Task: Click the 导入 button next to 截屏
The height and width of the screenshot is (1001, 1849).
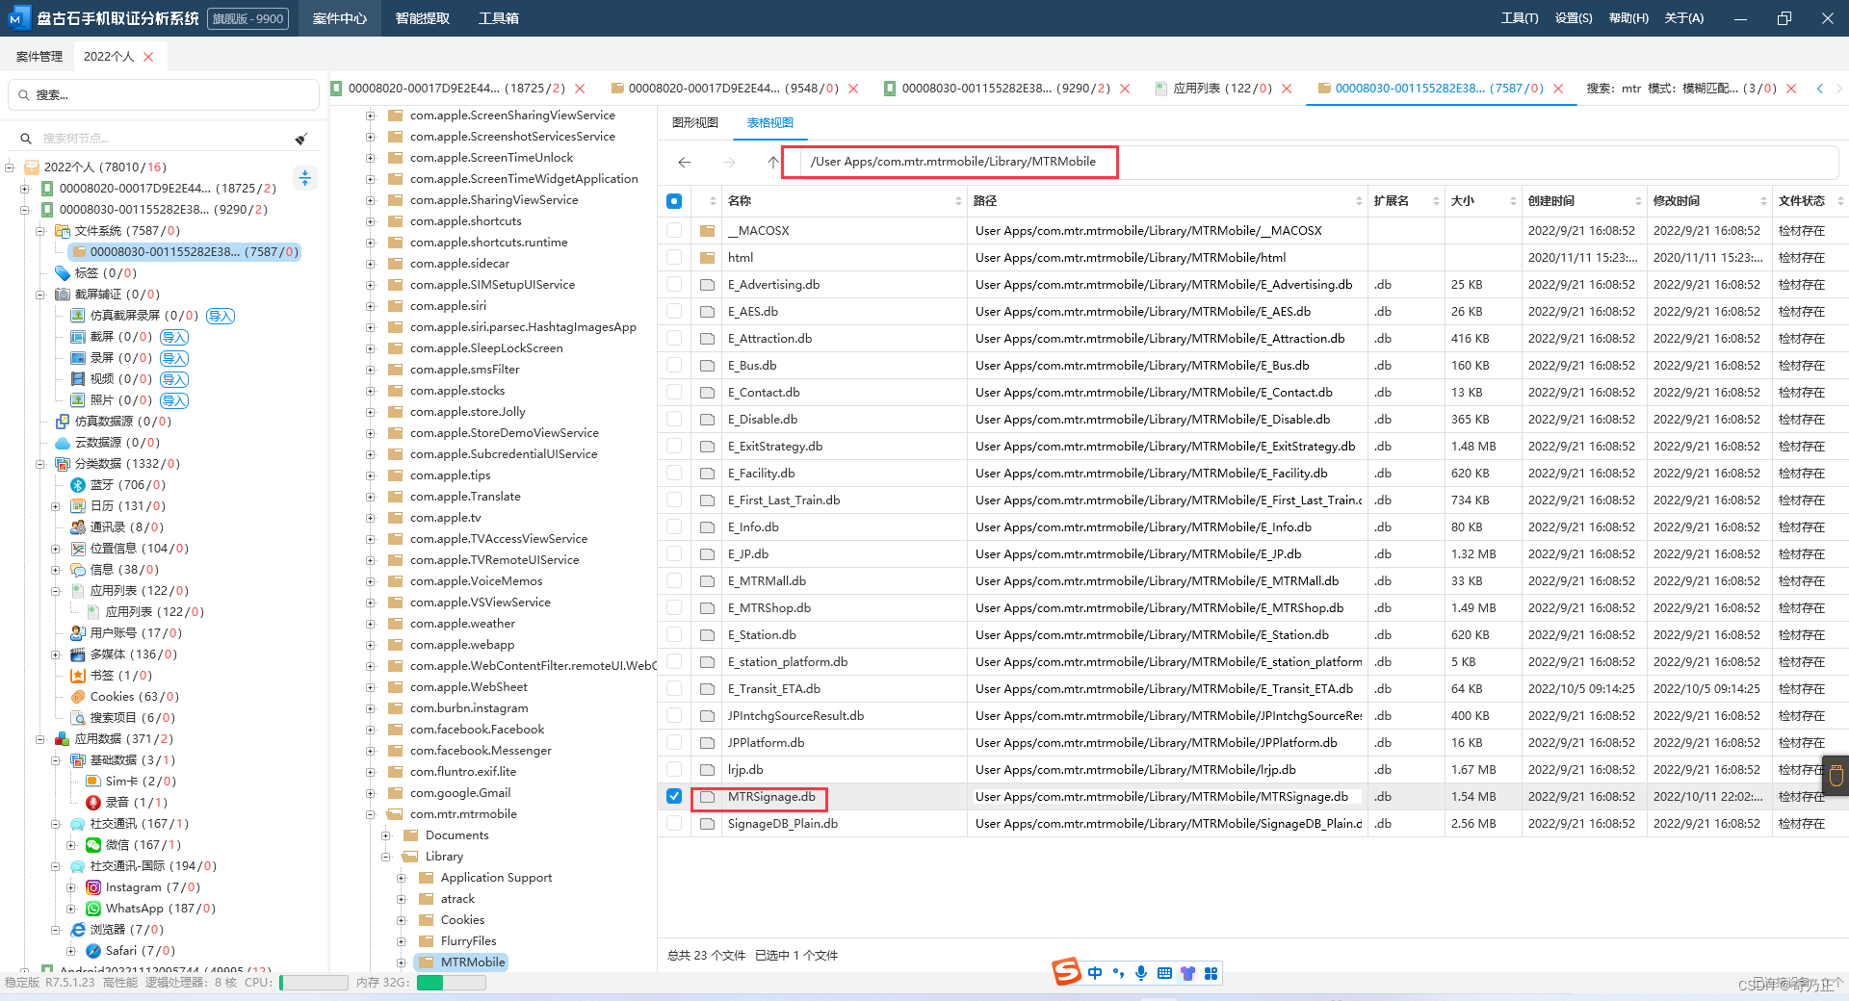Action: 174,337
